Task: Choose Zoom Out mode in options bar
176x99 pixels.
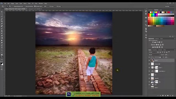Action: click(10, 6)
